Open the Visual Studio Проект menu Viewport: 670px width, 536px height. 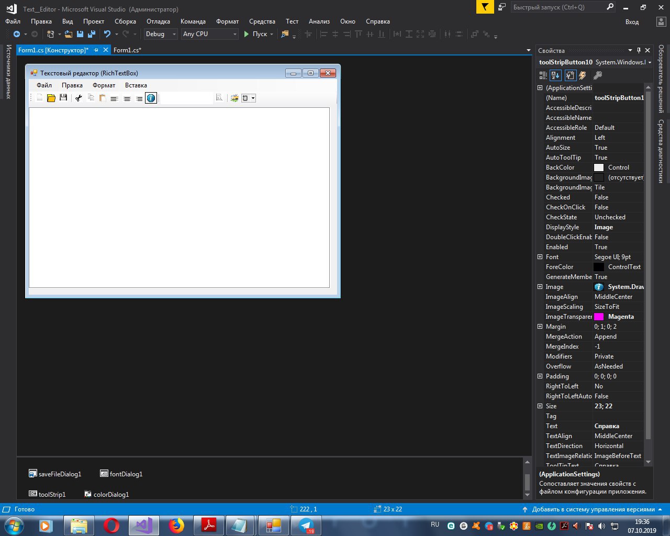coord(93,21)
